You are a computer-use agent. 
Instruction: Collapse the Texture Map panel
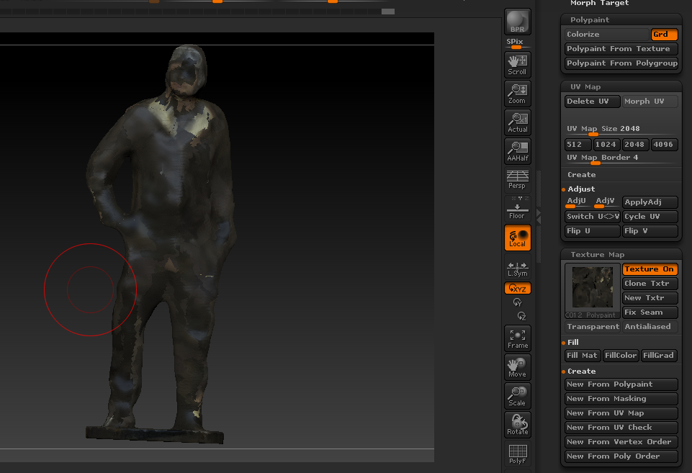[x=621, y=254]
